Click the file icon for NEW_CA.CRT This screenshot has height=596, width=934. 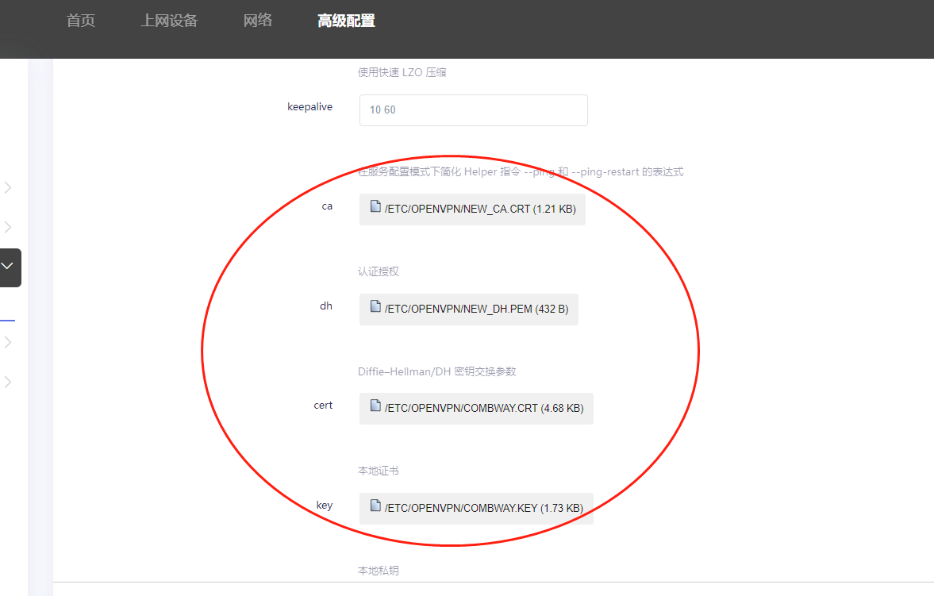[x=376, y=207]
